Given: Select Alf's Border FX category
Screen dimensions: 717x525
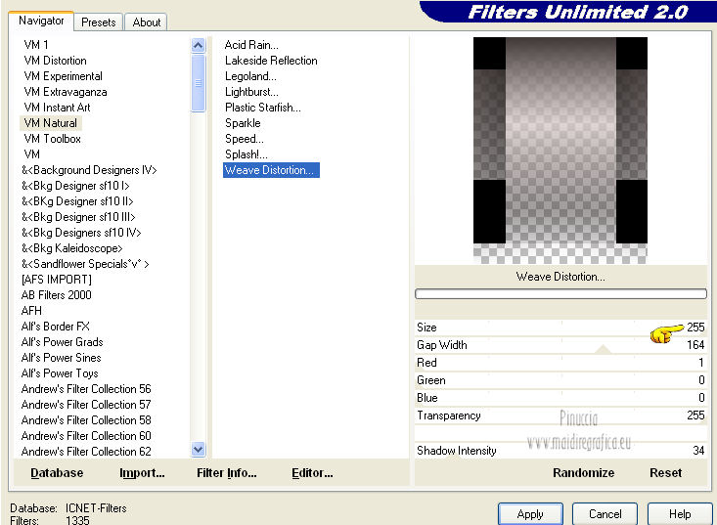Looking at the screenshot, I should 56,327.
